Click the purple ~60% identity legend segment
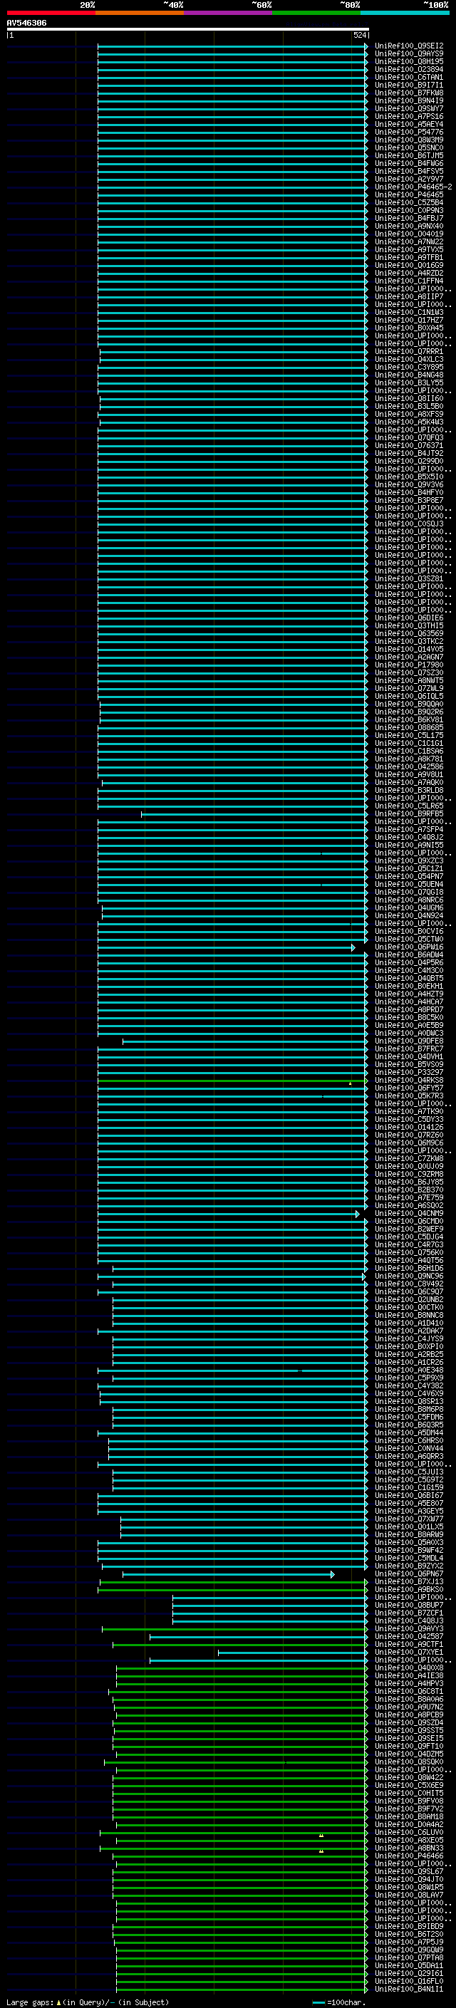This screenshot has width=456, height=2008. click(227, 13)
